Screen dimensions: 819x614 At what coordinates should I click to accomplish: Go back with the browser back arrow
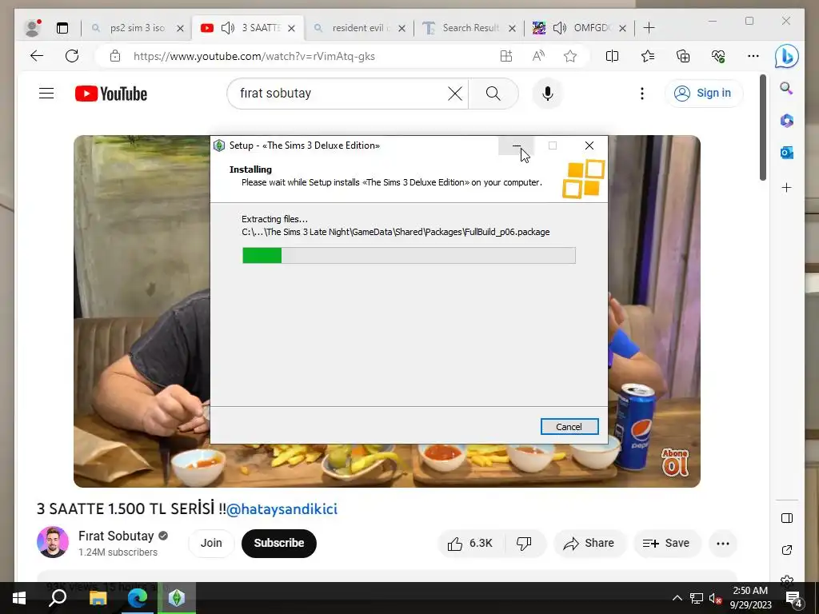(37, 56)
